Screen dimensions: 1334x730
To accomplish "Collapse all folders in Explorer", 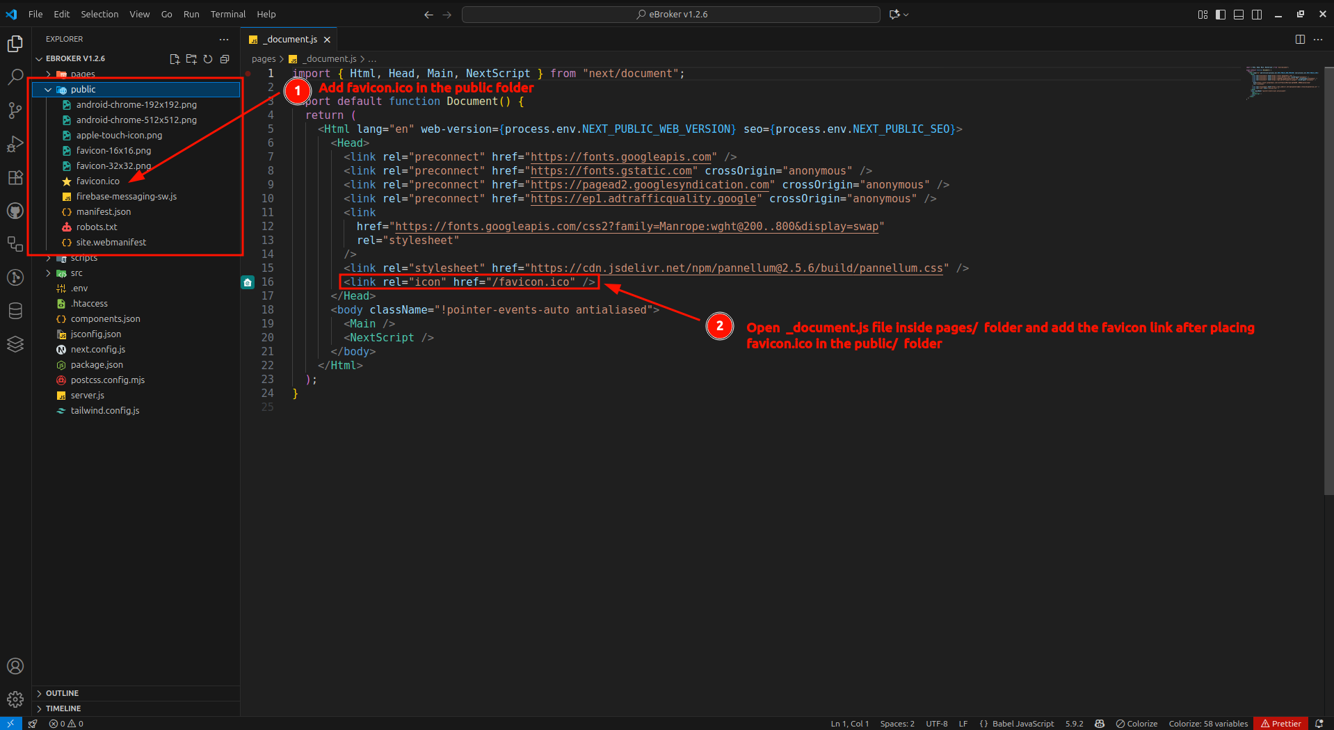I will (225, 59).
